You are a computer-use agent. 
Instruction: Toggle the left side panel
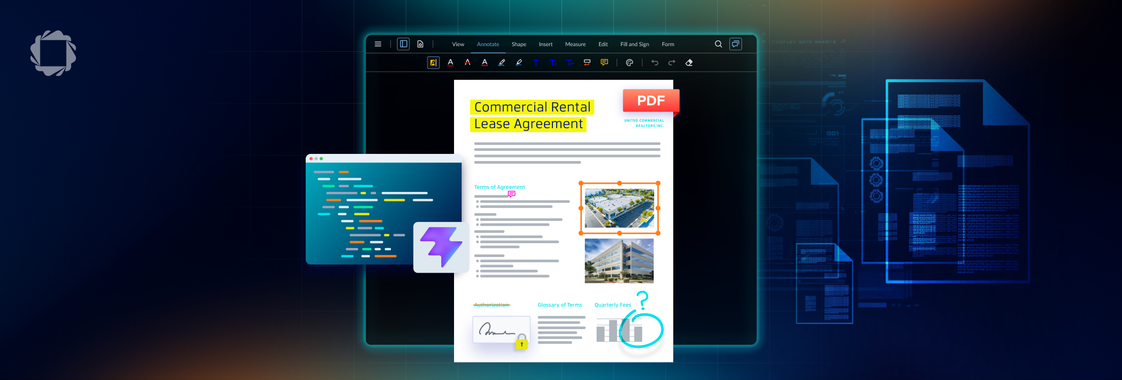click(x=403, y=44)
